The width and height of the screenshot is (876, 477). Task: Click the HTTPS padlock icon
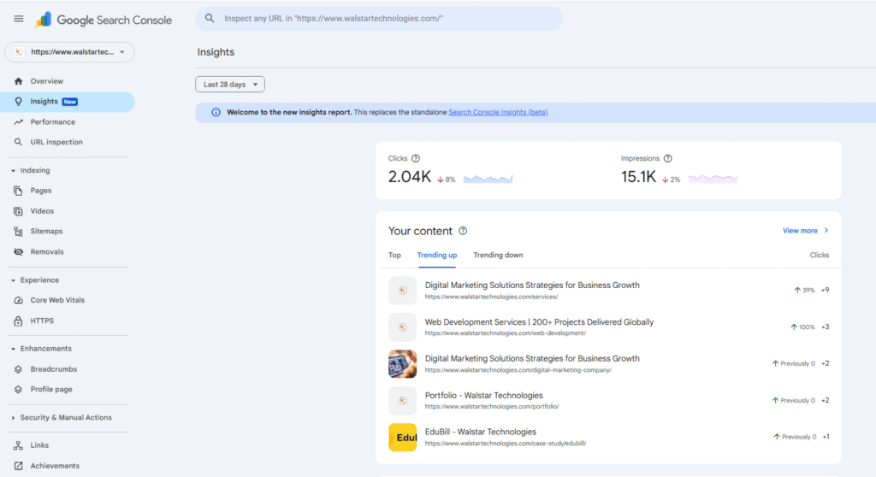(19, 321)
